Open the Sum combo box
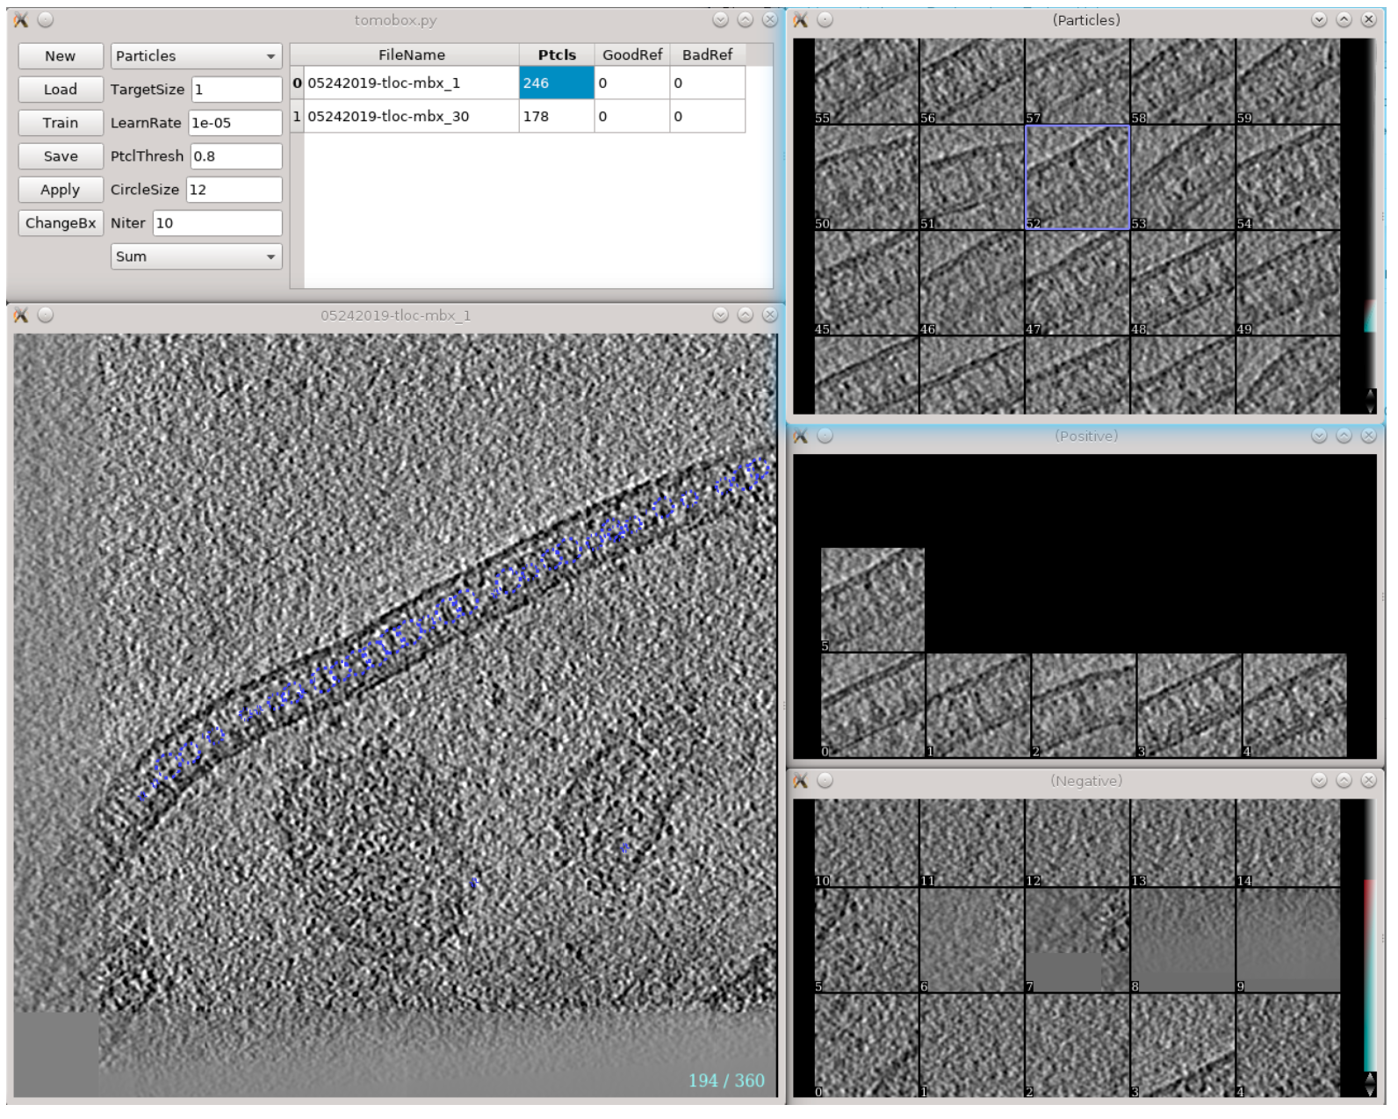This screenshot has height=1119, width=1398. [x=196, y=257]
